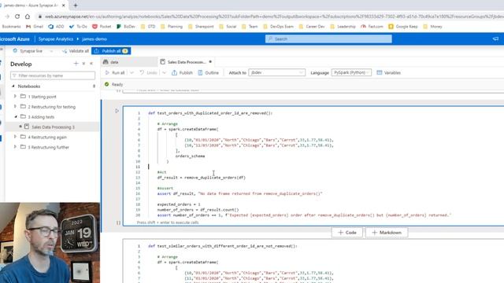Open the Social bookmarks folder
The width and height of the screenshot is (504, 283).
[x=228, y=27]
